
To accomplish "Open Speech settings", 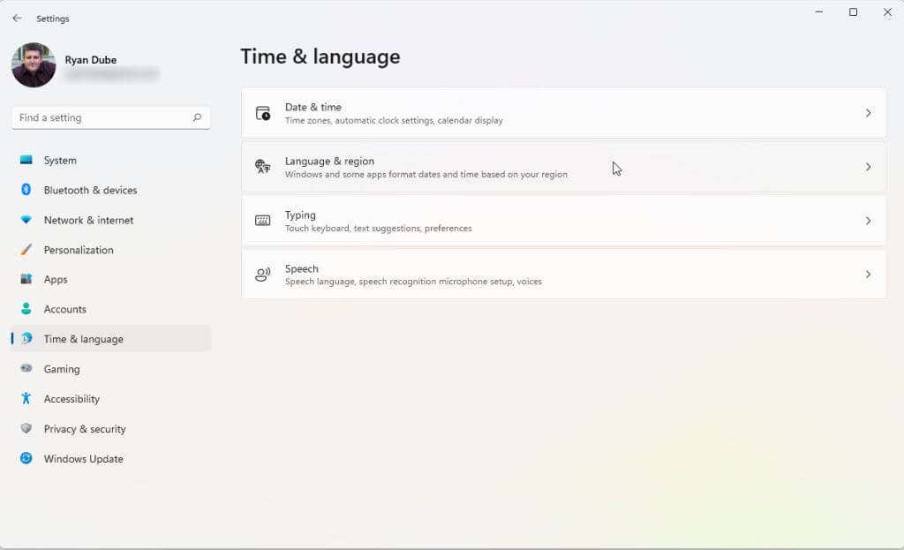I will tap(563, 275).
